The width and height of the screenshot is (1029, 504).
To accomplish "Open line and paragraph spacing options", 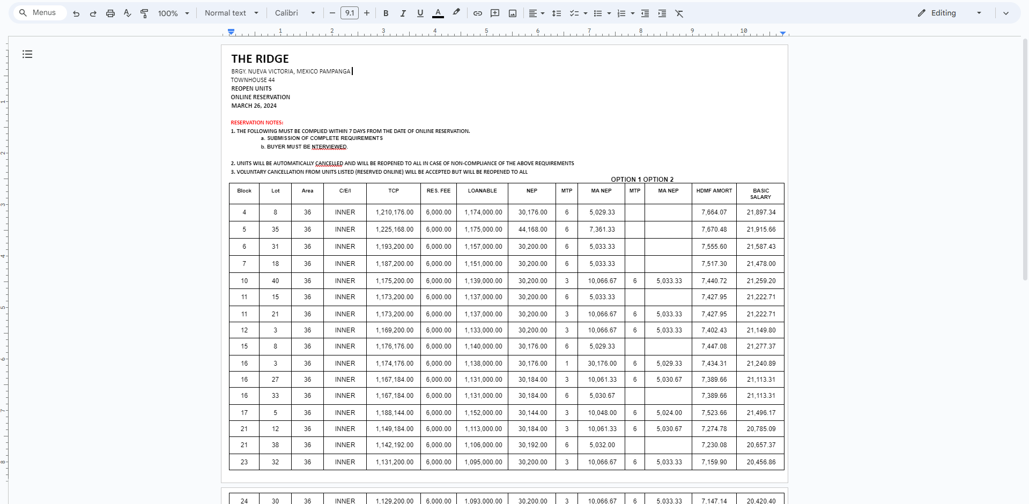I will [x=557, y=13].
